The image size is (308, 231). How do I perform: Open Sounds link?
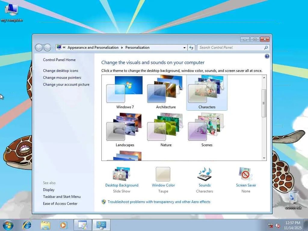pyautogui.click(x=205, y=185)
